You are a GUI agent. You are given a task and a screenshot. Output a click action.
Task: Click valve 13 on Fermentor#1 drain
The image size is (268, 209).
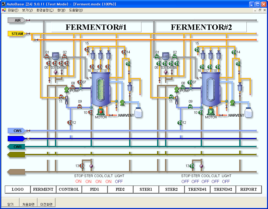[82, 166]
